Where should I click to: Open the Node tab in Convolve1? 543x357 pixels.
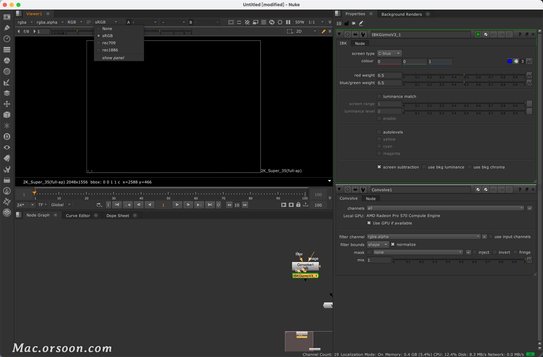click(x=371, y=199)
